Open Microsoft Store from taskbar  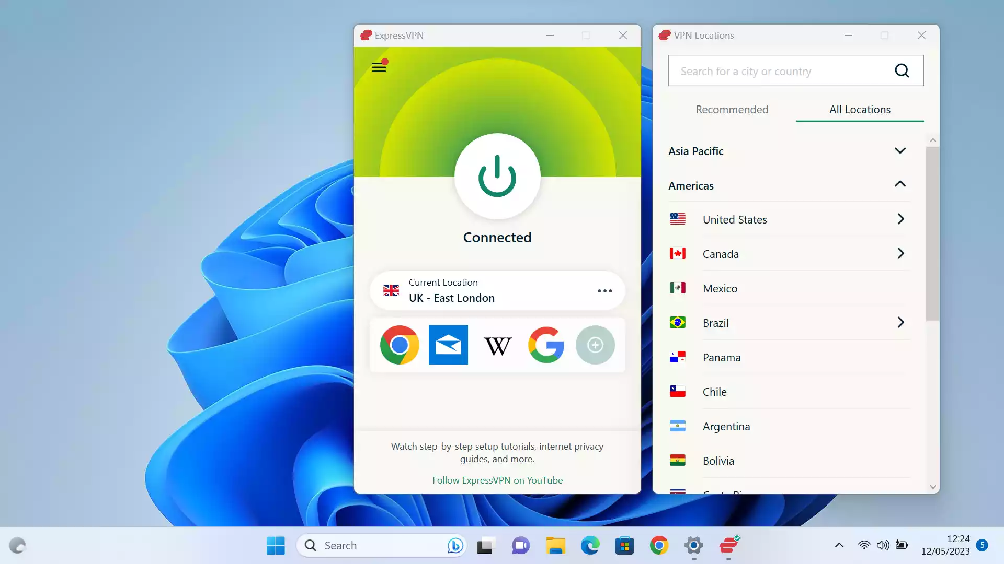624,545
